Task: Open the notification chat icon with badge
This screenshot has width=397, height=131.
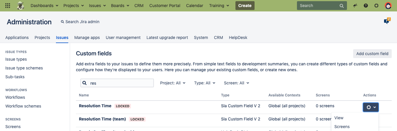Action: [387, 21]
